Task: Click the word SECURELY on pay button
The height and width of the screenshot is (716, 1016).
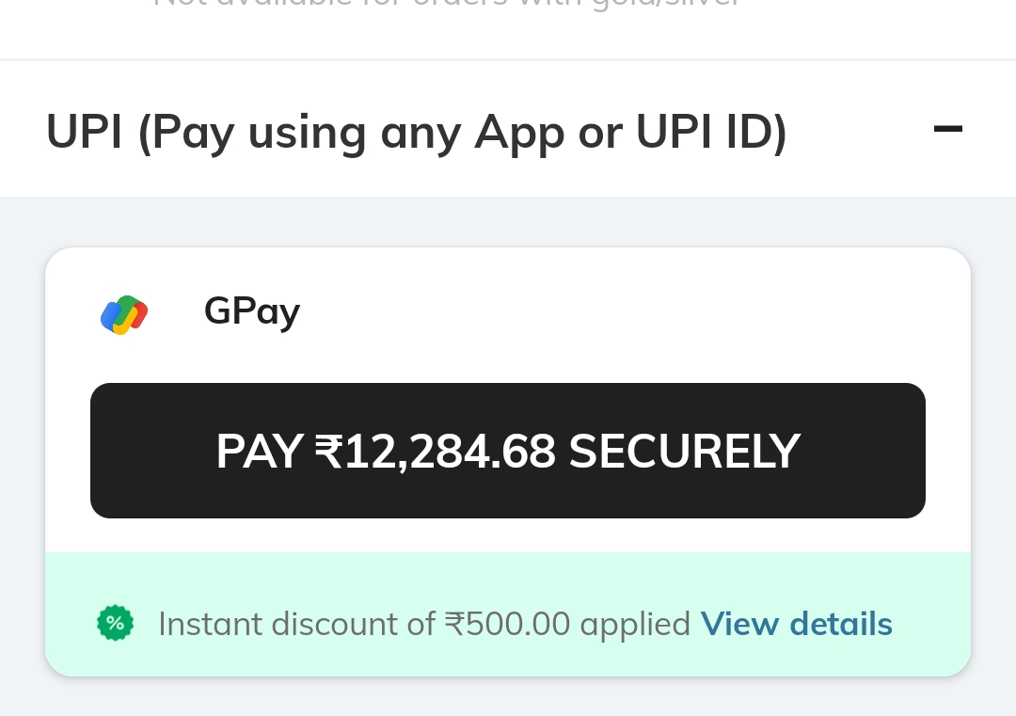Action: click(684, 452)
